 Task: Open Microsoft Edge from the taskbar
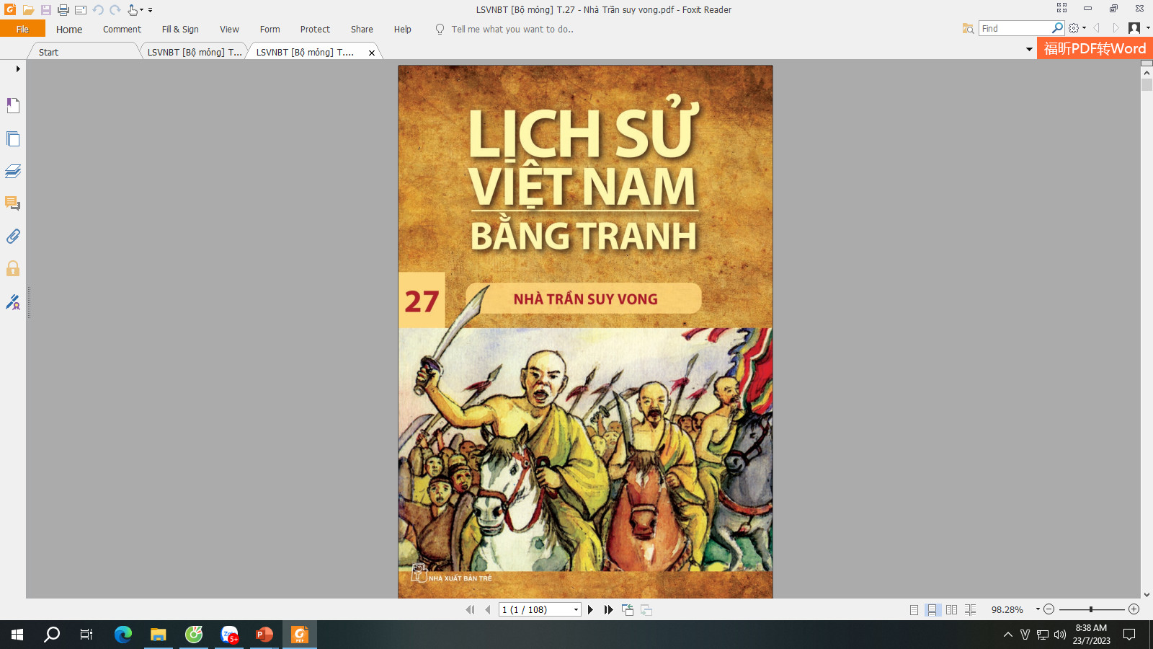point(123,635)
